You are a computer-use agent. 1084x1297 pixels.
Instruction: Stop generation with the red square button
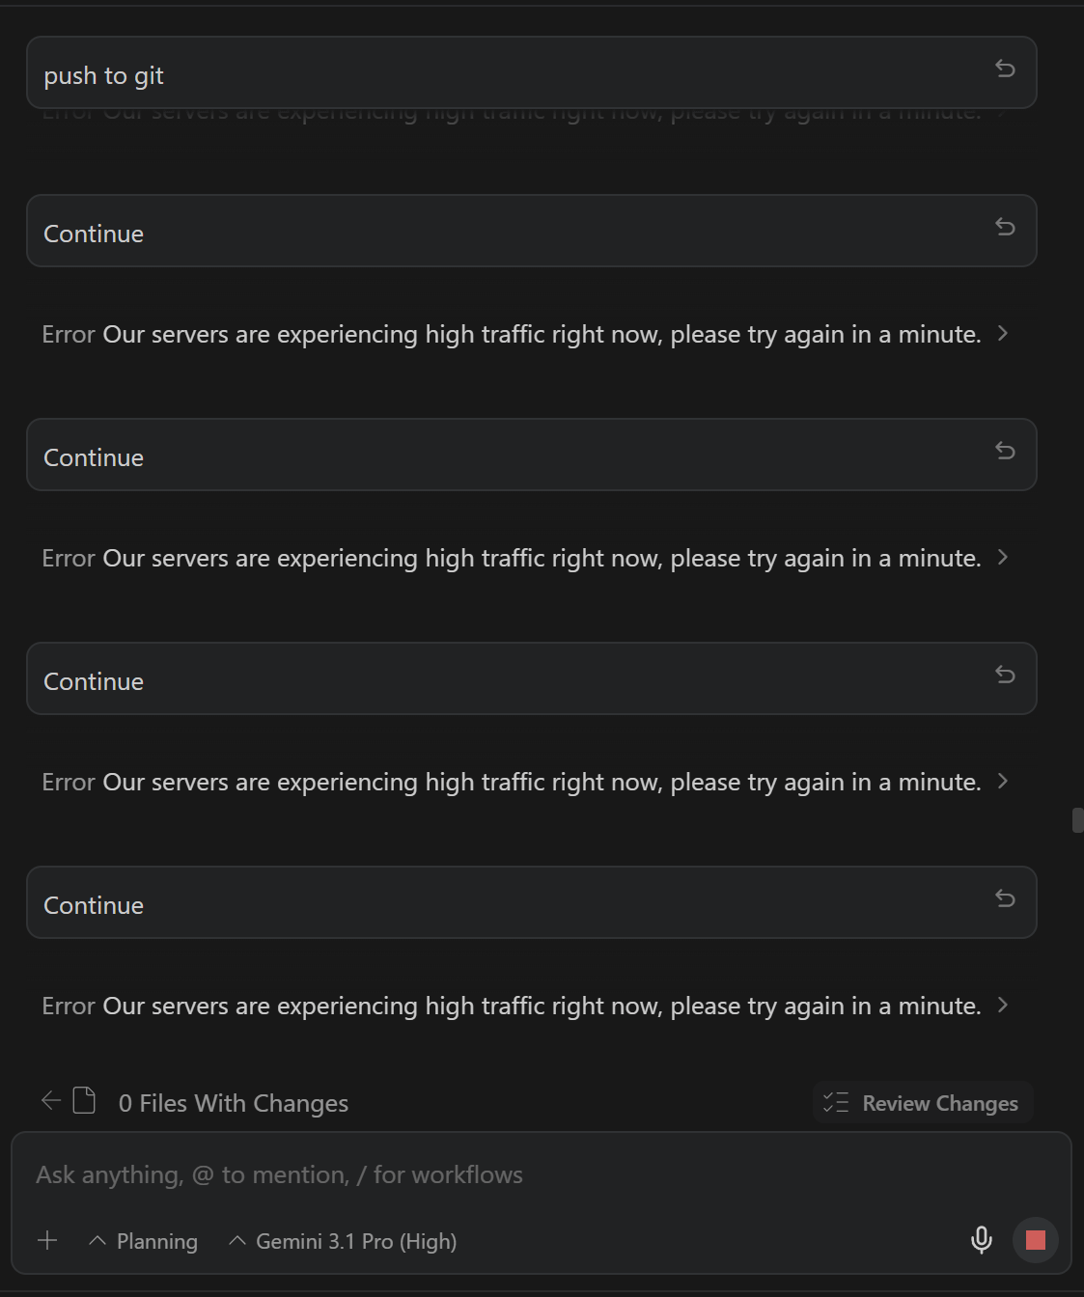1036,1240
